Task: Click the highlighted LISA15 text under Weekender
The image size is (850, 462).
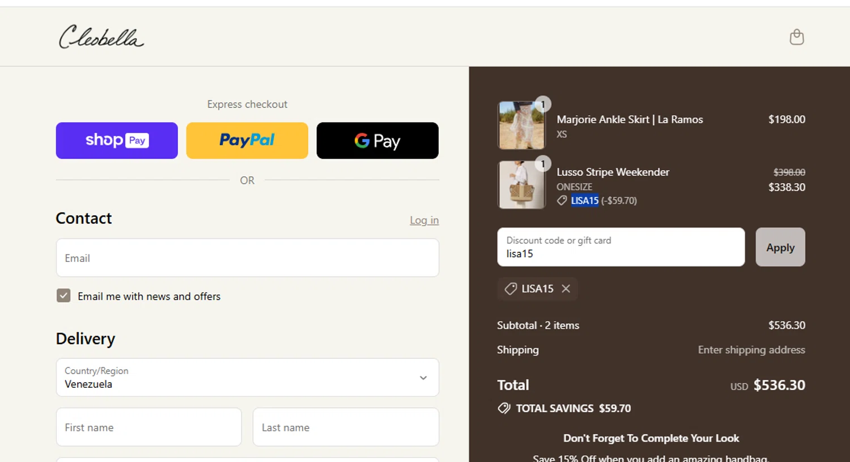Action: (x=585, y=200)
